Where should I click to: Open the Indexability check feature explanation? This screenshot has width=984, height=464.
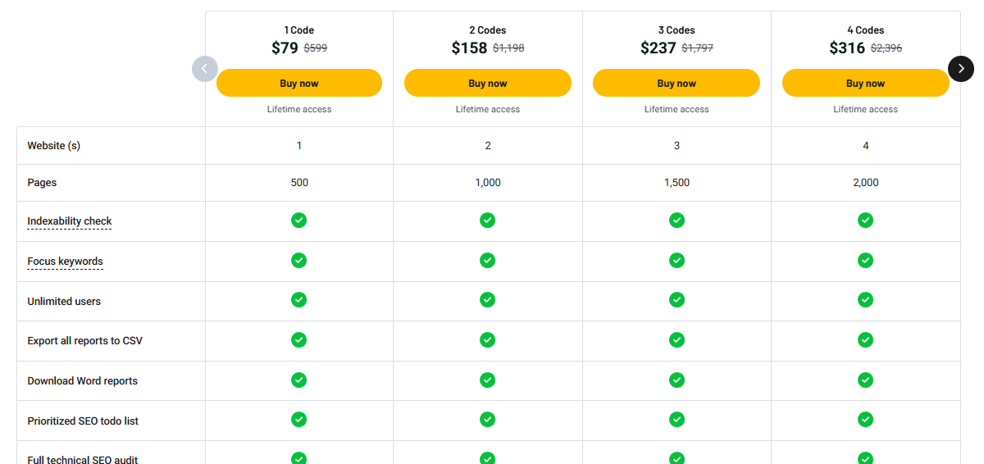pyautogui.click(x=70, y=221)
